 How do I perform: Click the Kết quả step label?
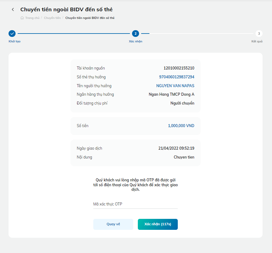(x=257, y=41)
